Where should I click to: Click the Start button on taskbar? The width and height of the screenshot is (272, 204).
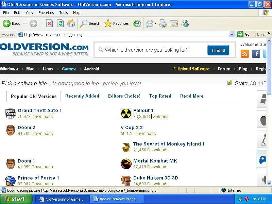[x=16, y=199]
